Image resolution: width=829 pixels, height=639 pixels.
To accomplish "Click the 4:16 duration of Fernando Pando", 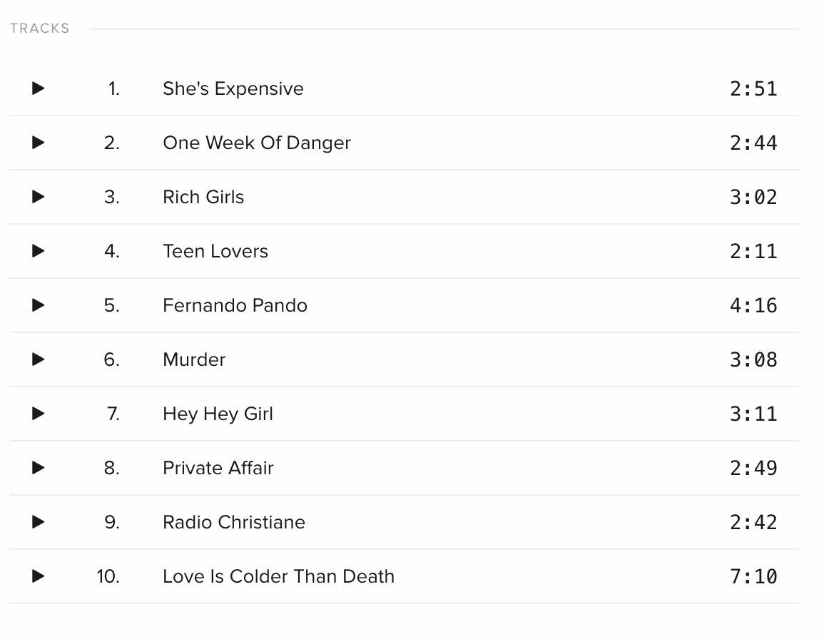I will [753, 305].
